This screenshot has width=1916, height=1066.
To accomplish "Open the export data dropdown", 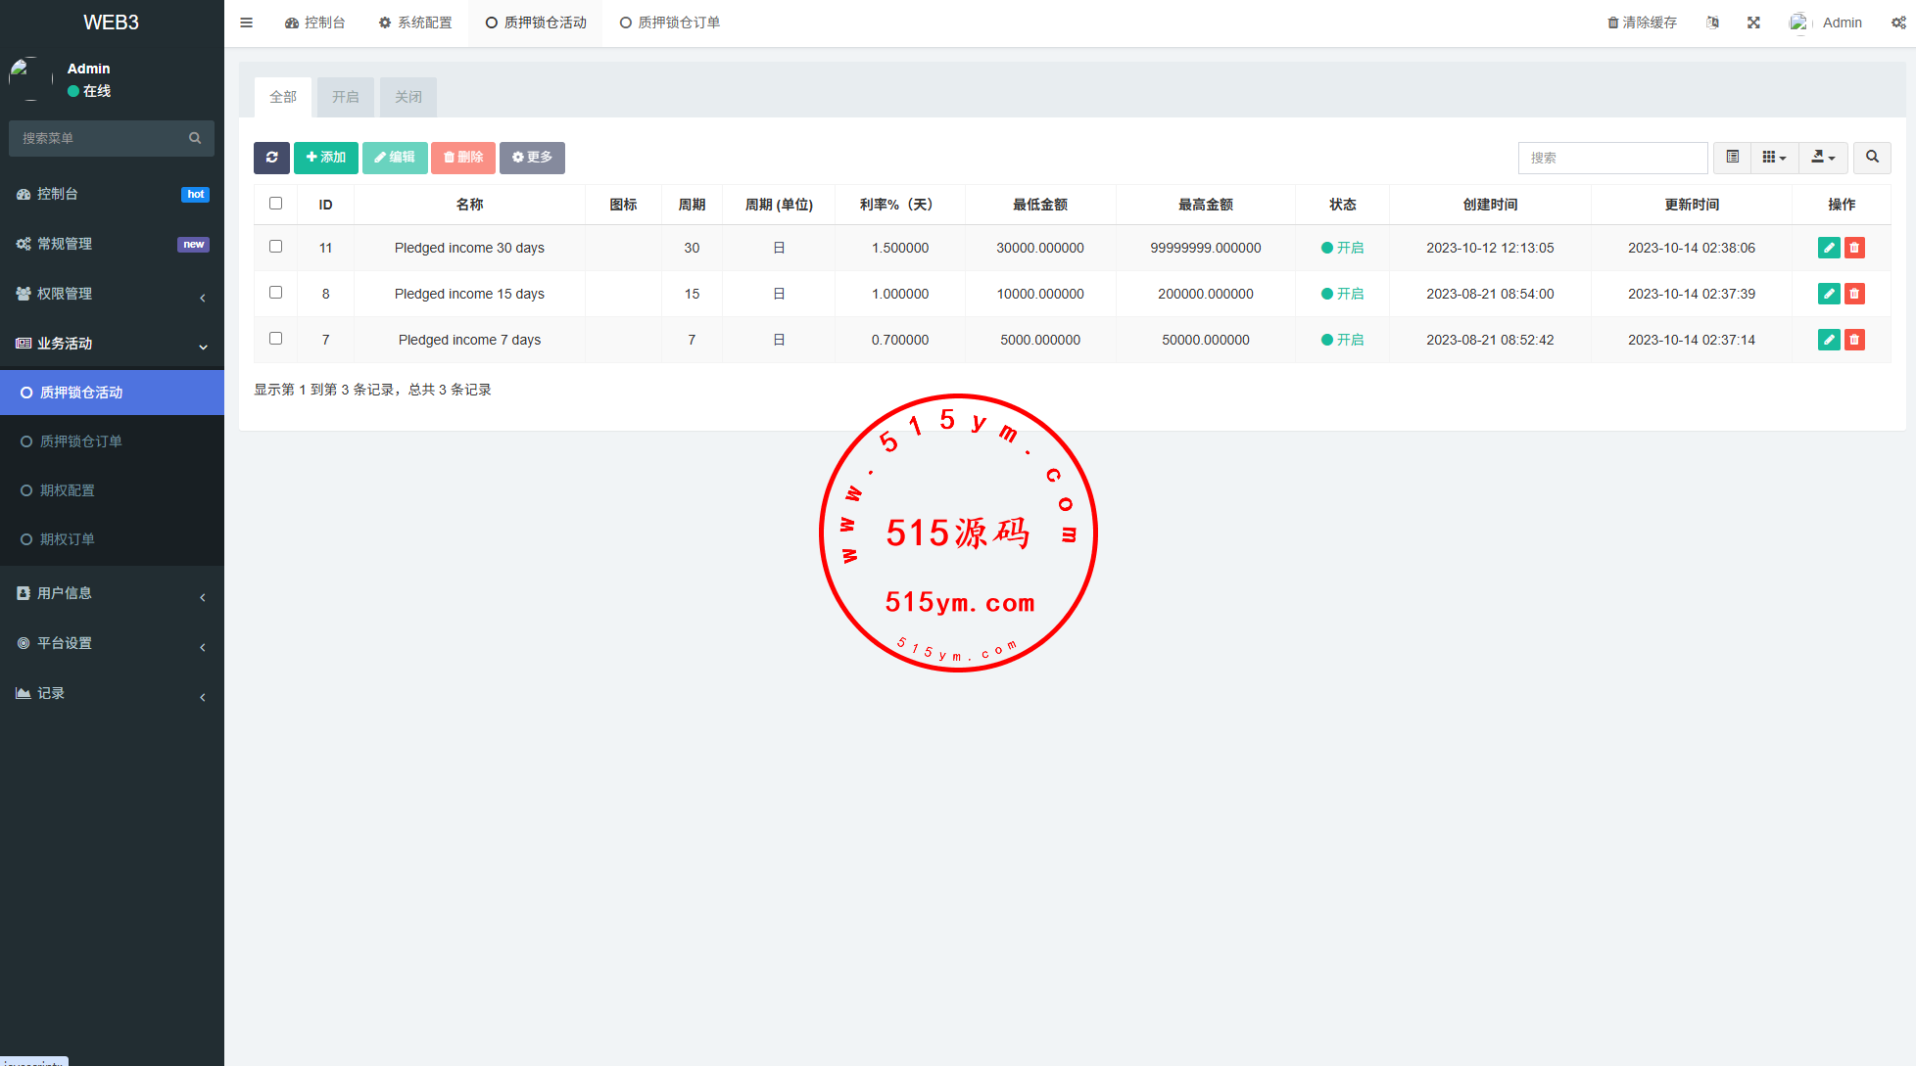I will pyautogui.click(x=1823, y=158).
